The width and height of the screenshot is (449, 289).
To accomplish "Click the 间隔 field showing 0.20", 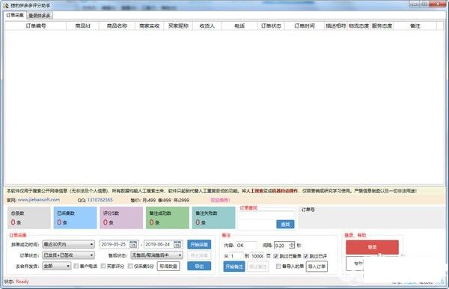I will 281,246.
